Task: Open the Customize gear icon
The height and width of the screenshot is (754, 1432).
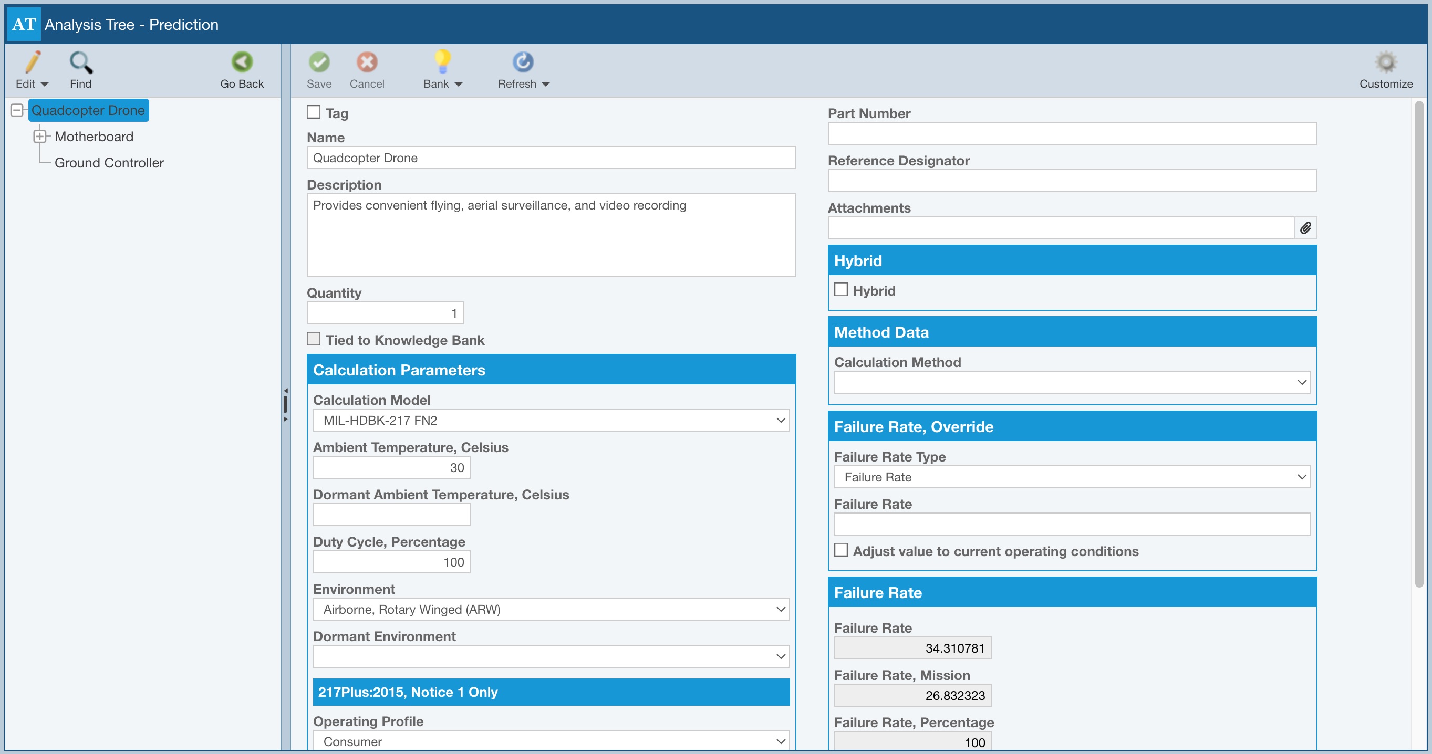Action: coord(1385,62)
